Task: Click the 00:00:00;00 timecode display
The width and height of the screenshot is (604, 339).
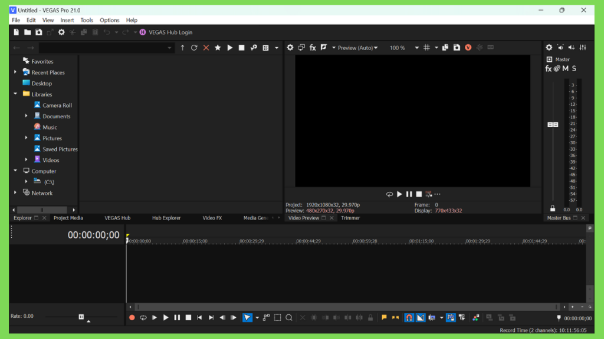Action: 94,235
